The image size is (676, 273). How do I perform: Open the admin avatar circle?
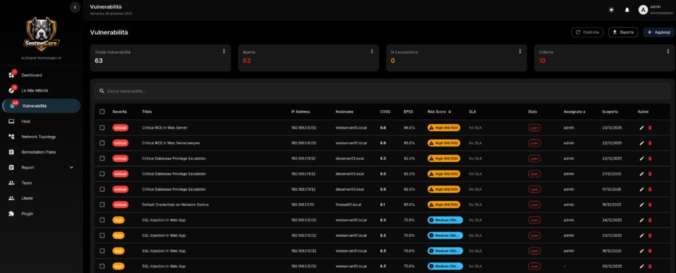pyautogui.click(x=643, y=10)
